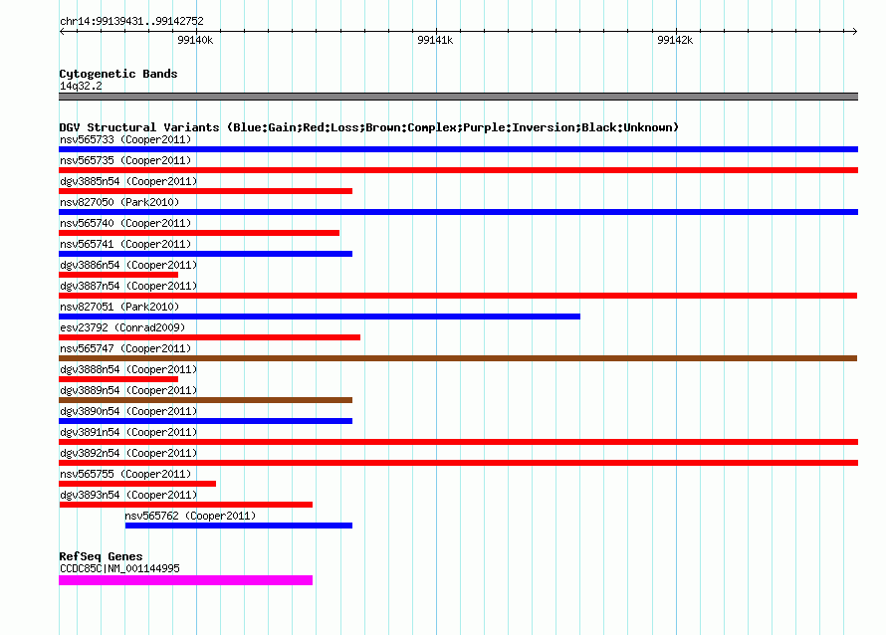Click the ruler's left arrowhead
Image resolution: width=886 pixels, height=635 pixels.
(x=62, y=32)
